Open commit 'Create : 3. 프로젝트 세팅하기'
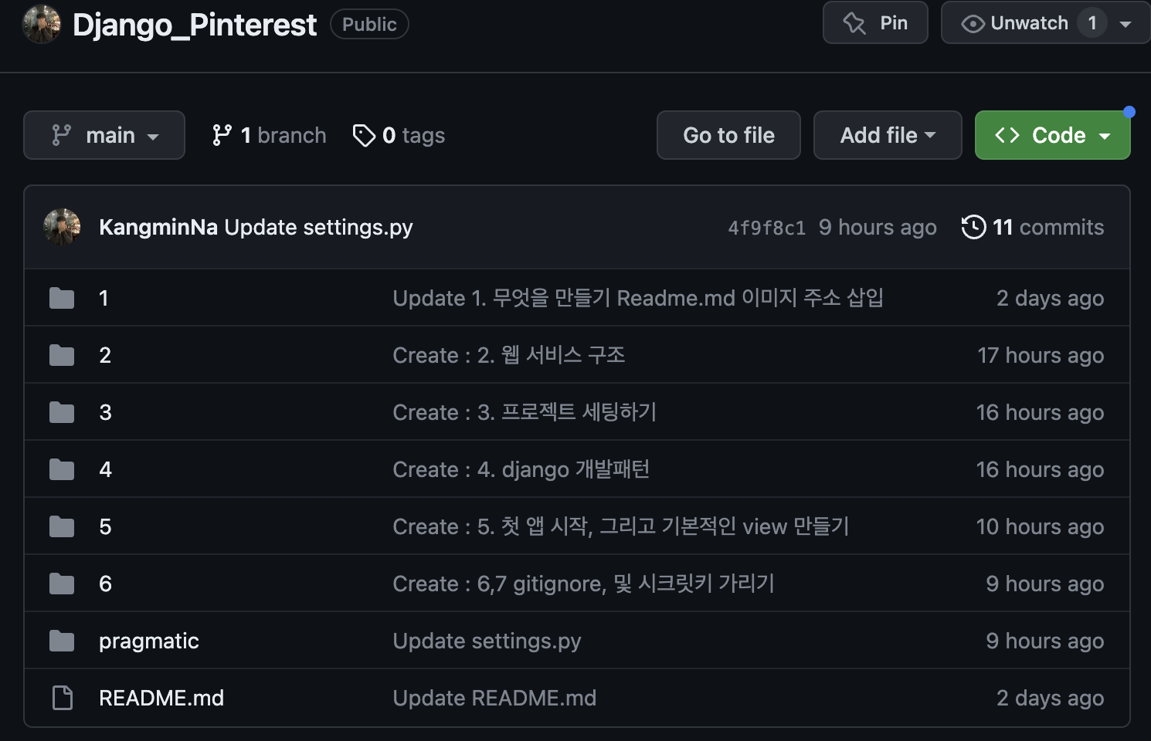The height and width of the screenshot is (741, 1151). 525,412
